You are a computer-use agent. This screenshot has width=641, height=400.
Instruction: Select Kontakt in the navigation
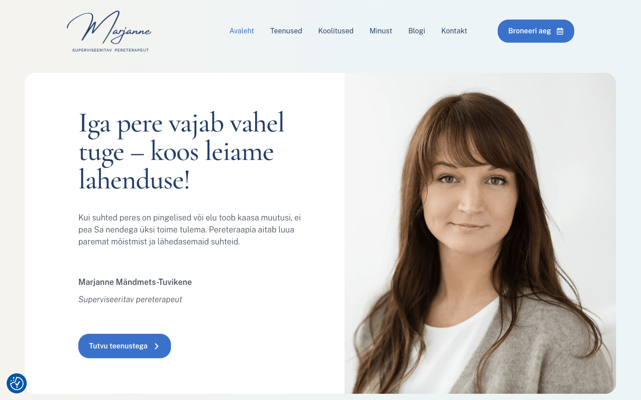tap(454, 31)
